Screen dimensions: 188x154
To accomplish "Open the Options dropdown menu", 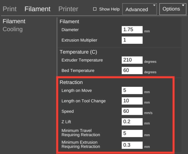I will point(173,9).
